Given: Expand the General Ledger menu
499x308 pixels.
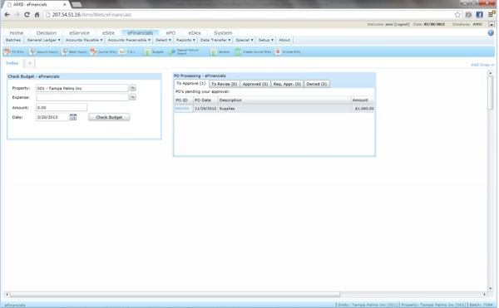Looking at the screenshot, I should [x=43, y=40].
